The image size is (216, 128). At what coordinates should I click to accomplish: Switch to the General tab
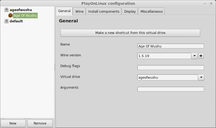tap(64, 11)
